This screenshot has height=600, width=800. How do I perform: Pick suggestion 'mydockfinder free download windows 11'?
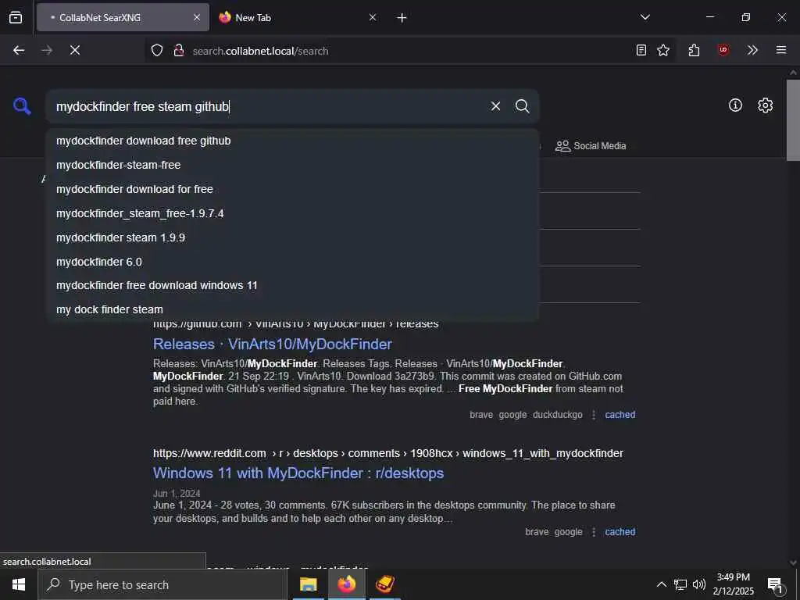(x=293, y=285)
